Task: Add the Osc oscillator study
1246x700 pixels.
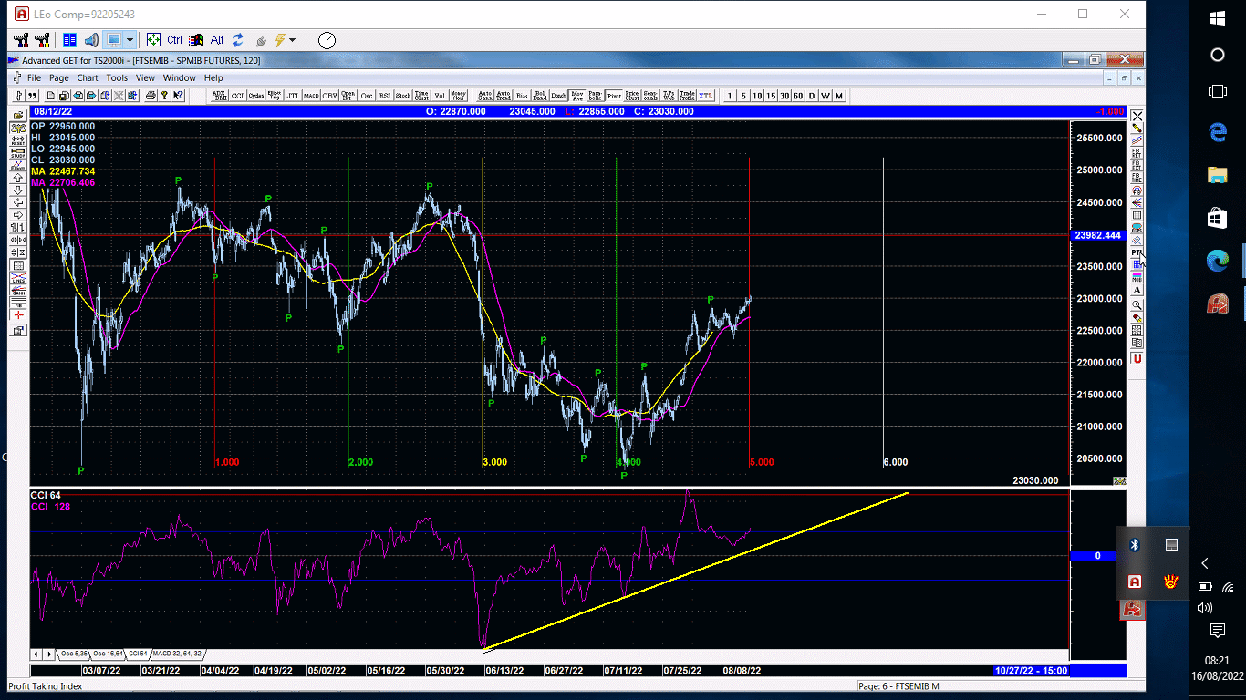Action: coord(366,95)
